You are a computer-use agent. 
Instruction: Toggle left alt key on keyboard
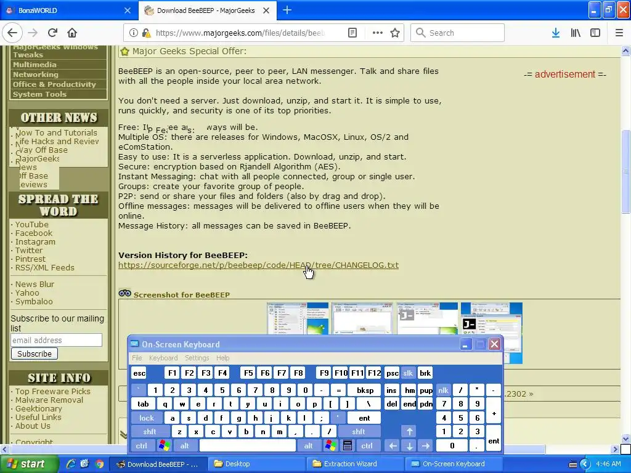click(x=185, y=446)
